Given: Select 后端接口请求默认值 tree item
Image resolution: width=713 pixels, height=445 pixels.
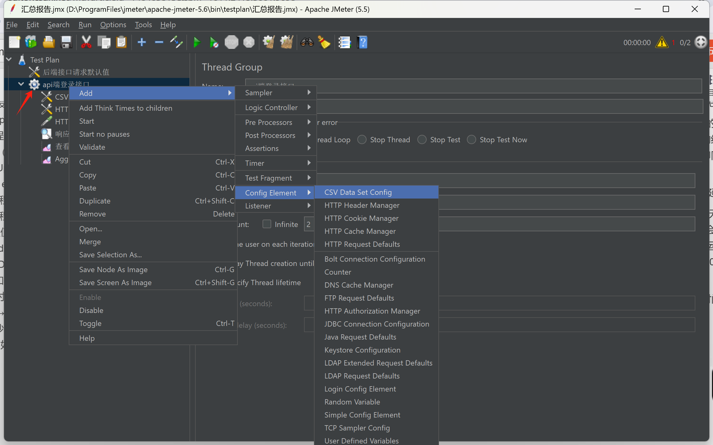Looking at the screenshot, I should click(x=76, y=72).
